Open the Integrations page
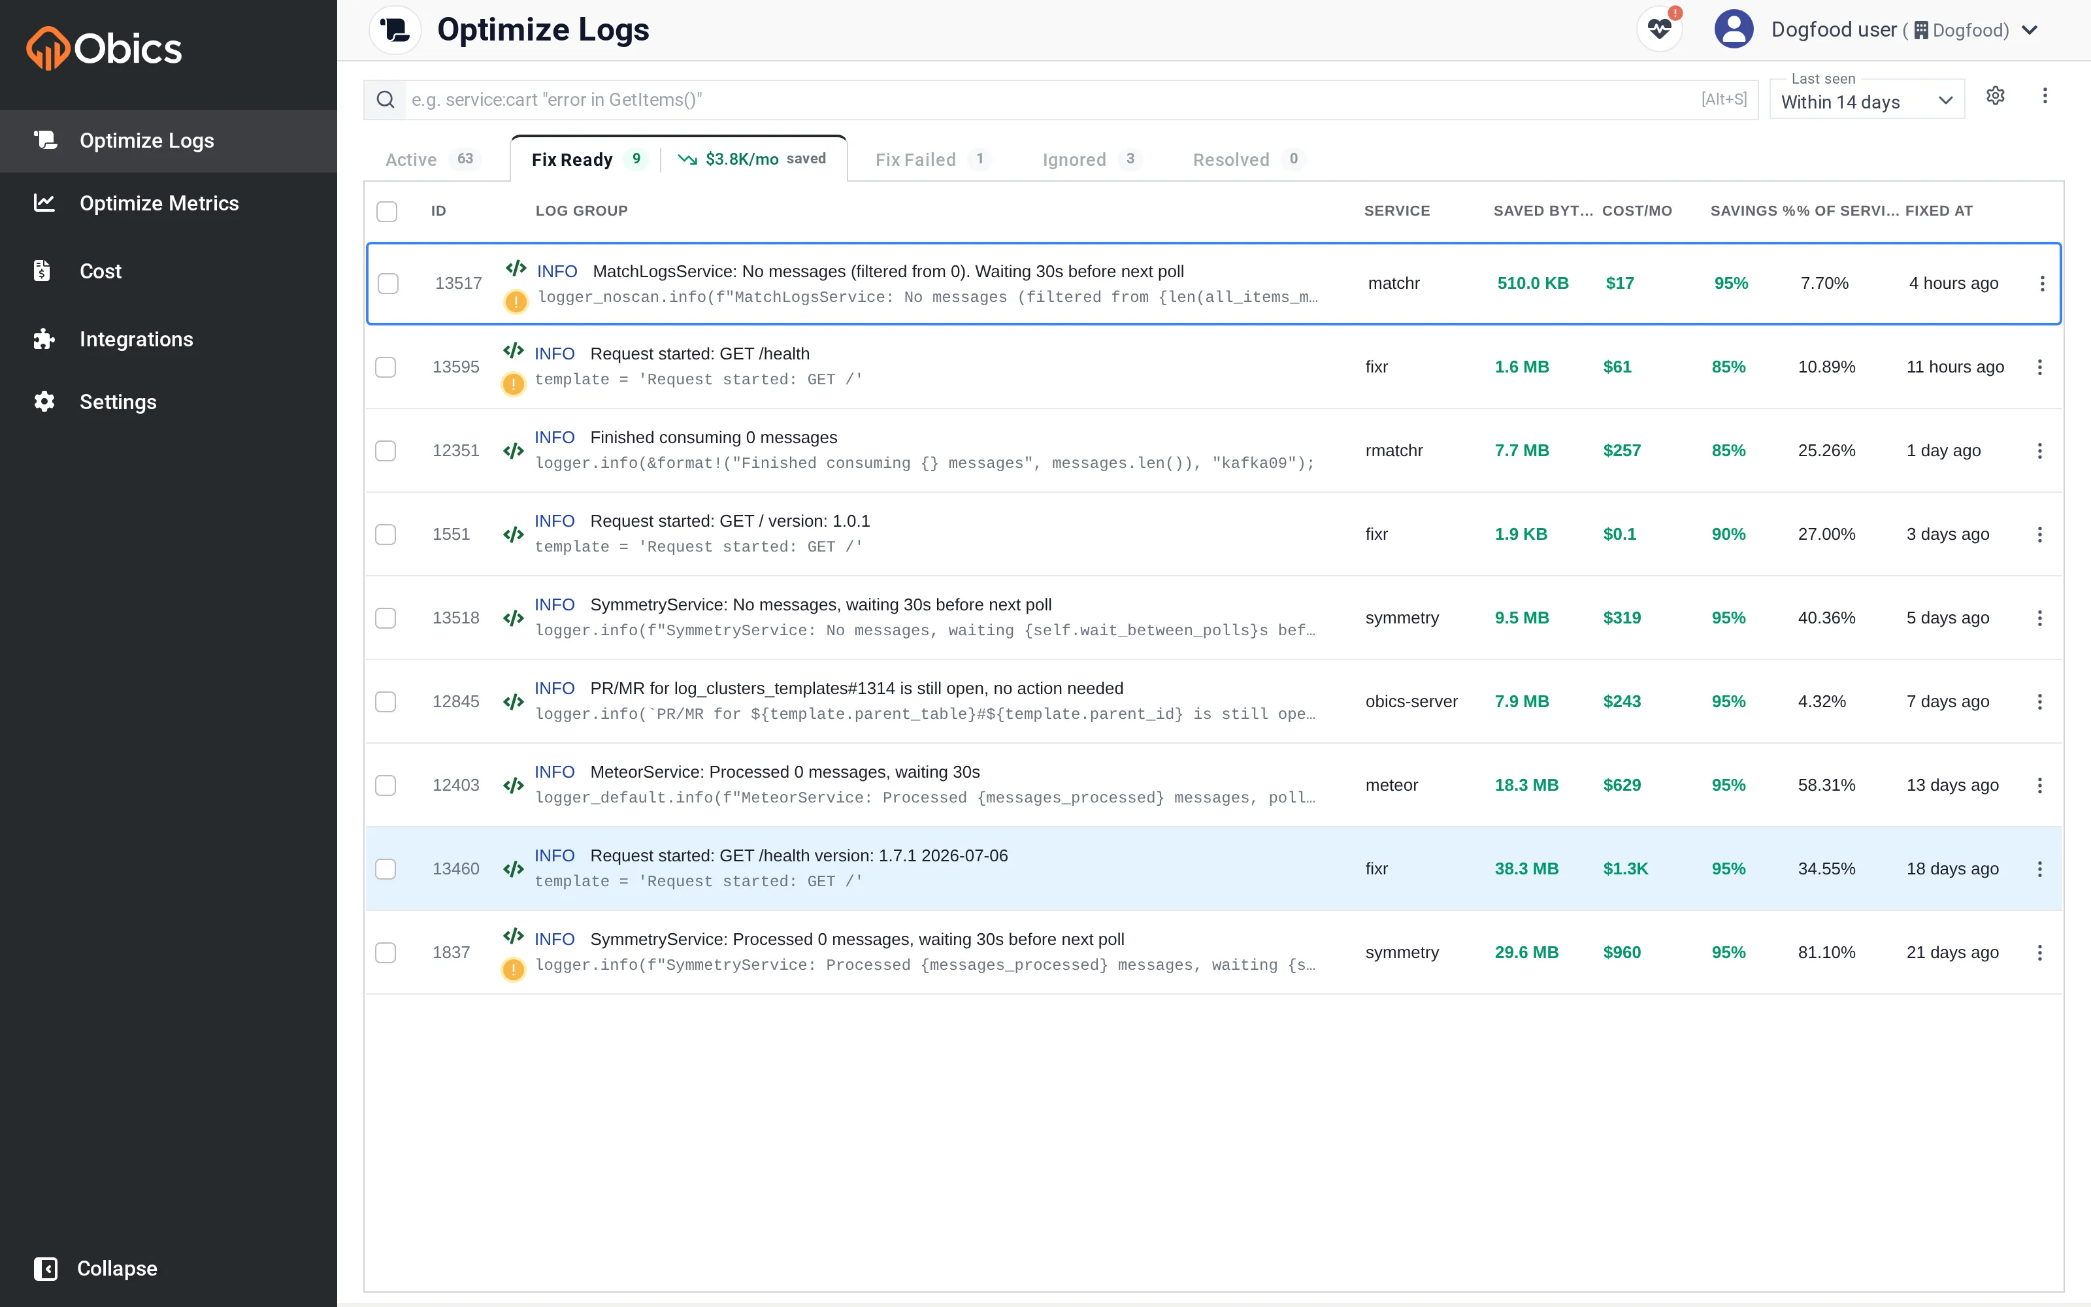Viewport: 2091px width, 1307px height. tap(169, 339)
